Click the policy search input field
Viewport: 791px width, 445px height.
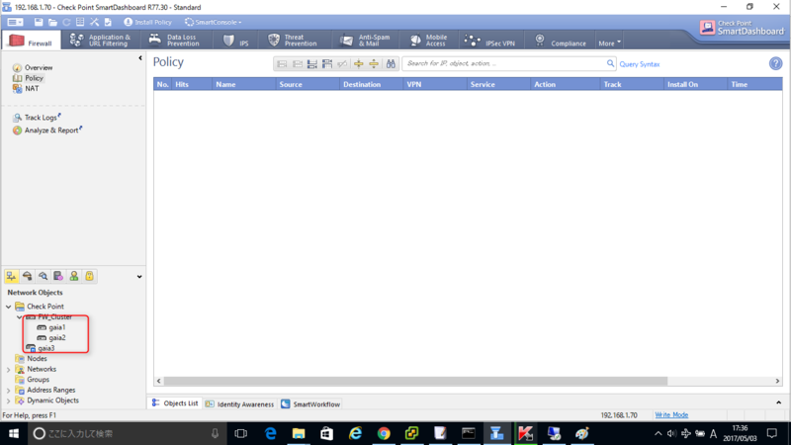tap(504, 63)
